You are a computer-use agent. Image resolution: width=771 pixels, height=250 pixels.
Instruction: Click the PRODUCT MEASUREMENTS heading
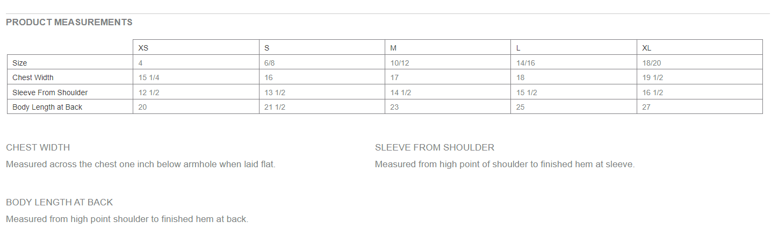pyautogui.click(x=69, y=22)
